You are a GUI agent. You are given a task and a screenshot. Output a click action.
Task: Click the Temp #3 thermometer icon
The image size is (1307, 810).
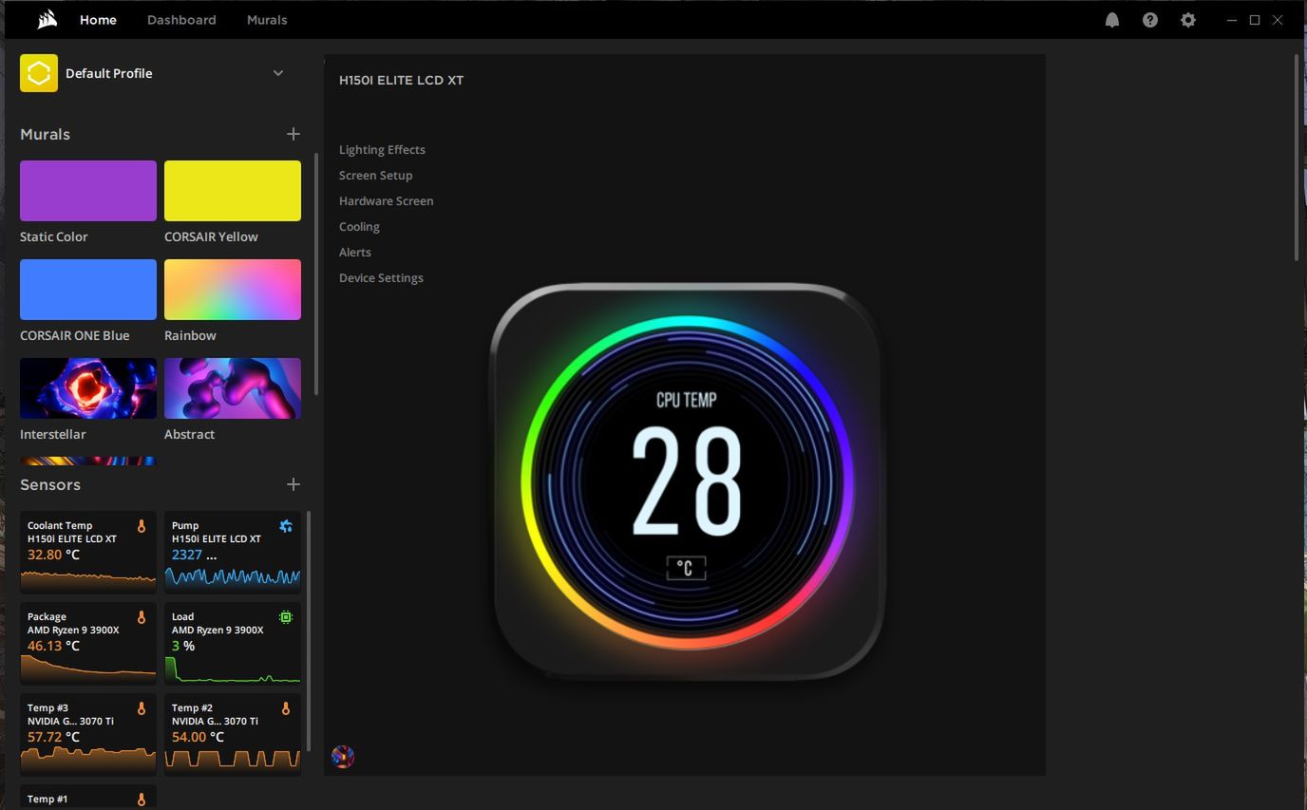tap(142, 708)
